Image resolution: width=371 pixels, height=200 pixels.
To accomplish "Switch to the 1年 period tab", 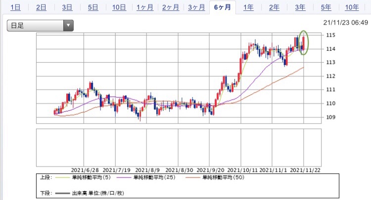I will pyautogui.click(x=248, y=7).
